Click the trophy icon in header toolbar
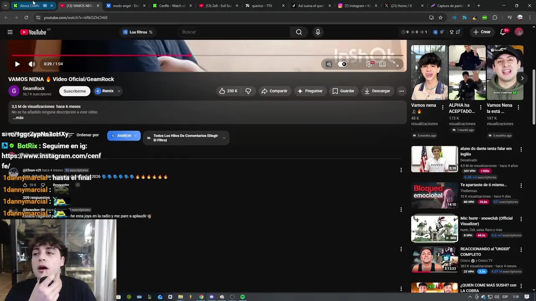536x301 pixels. (x=451, y=32)
